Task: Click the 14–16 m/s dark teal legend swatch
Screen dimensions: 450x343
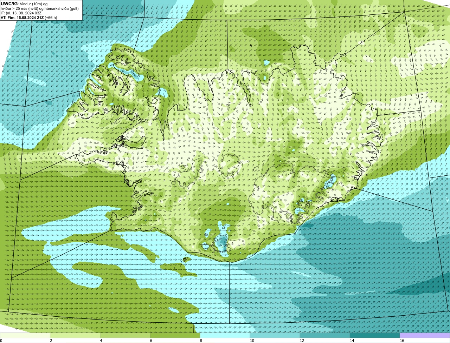Action: 375,335
